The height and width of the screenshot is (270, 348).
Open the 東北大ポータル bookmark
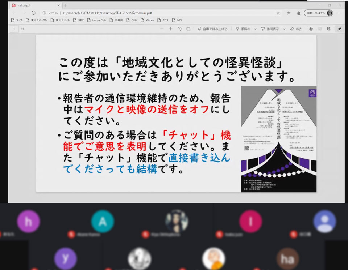click(x=36, y=20)
